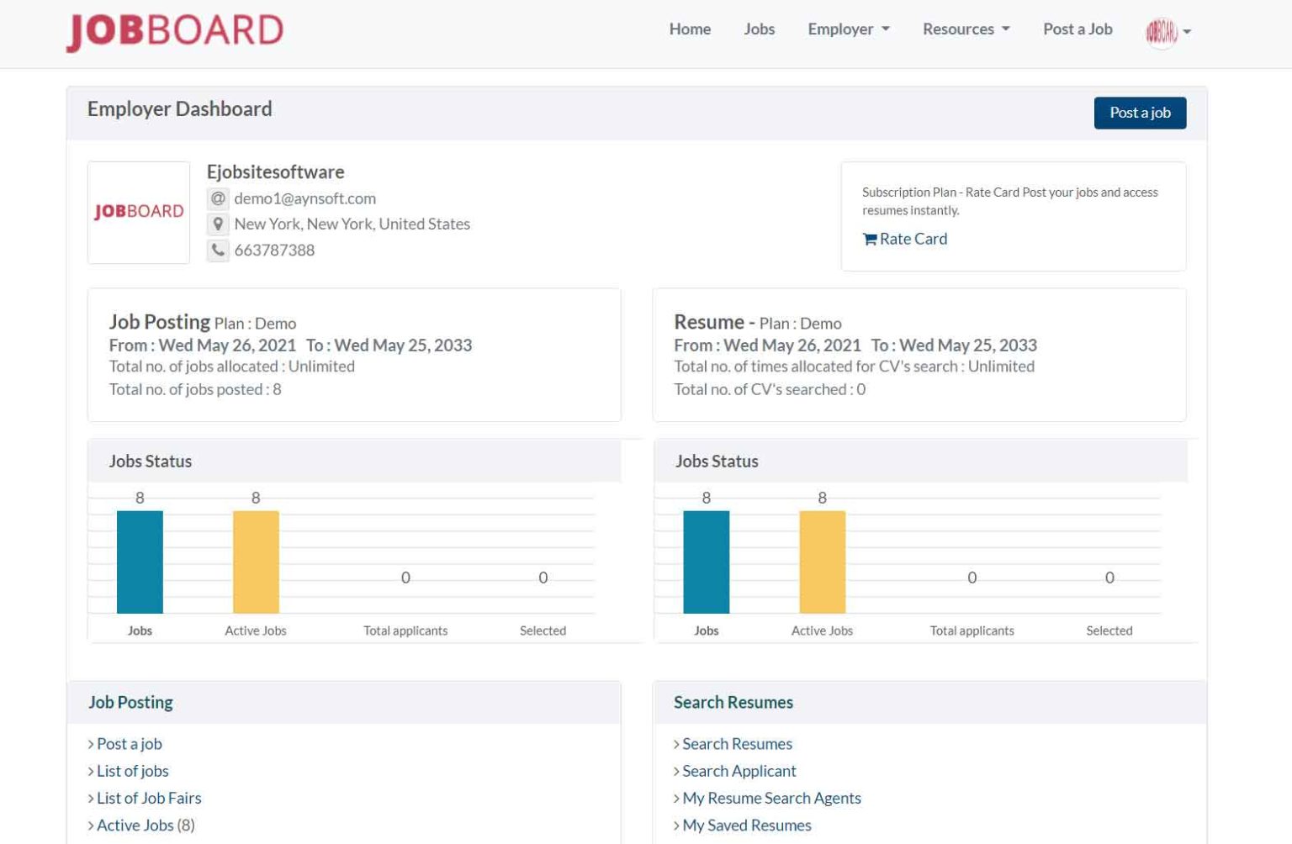
Task: Select Jobs from the navigation bar
Action: (x=760, y=29)
